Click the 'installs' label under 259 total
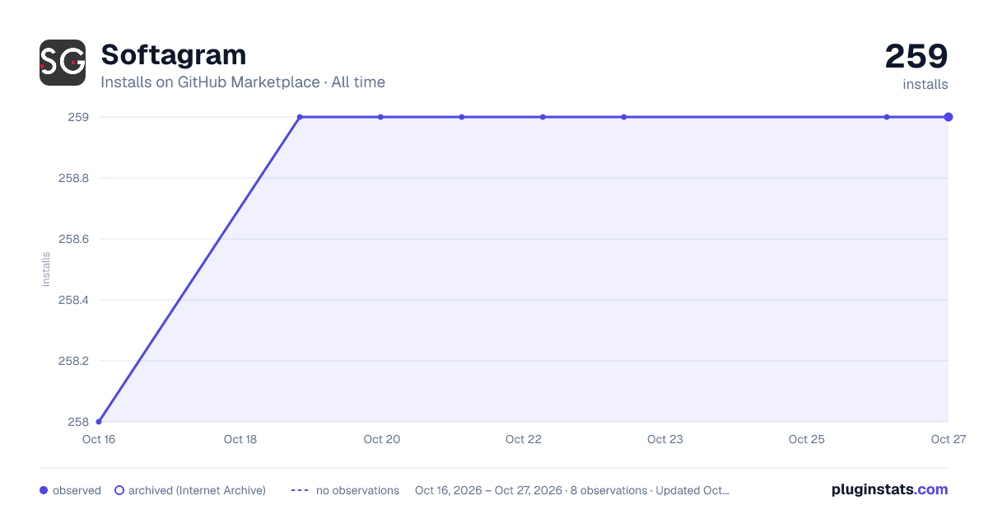Screen dimensions: 988x519 point(925,84)
